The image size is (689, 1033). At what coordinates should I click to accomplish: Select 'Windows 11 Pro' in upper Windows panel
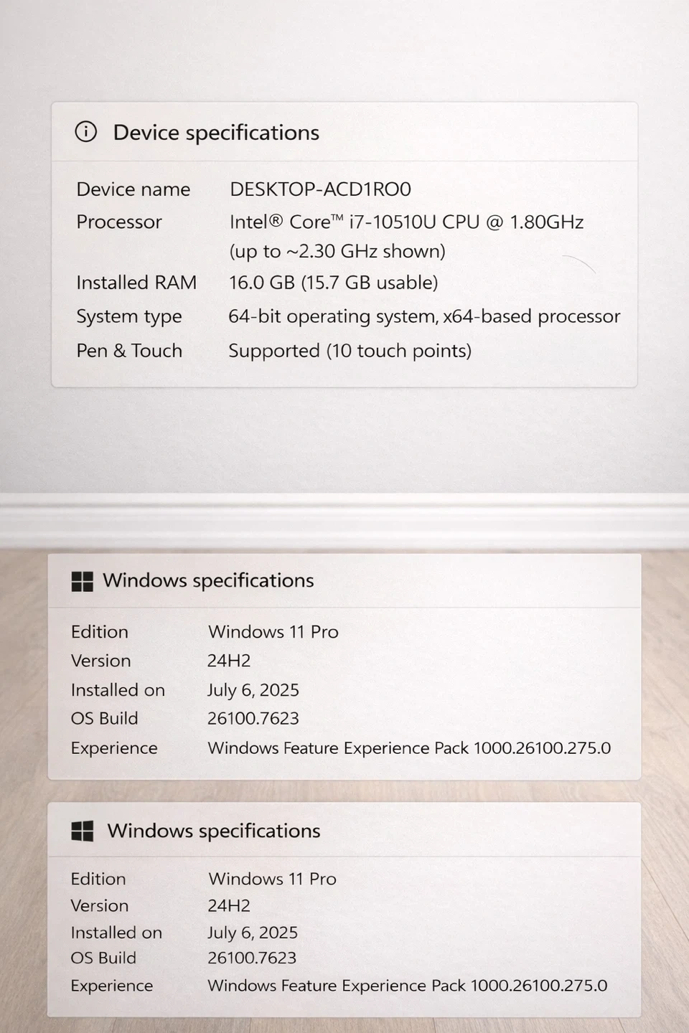(273, 632)
